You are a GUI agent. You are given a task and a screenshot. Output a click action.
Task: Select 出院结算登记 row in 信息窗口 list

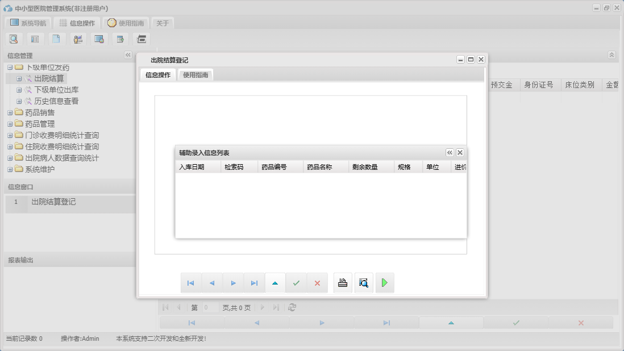(x=53, y=202)
